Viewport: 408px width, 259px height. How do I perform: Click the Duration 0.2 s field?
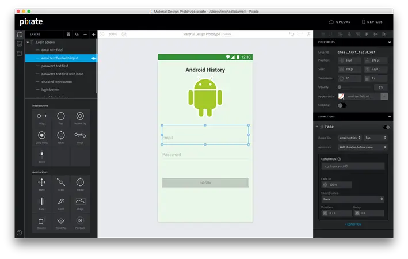[x=337, y=213]
